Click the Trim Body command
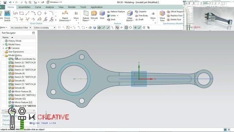234x132 pixels. click(x=141, y=15)
